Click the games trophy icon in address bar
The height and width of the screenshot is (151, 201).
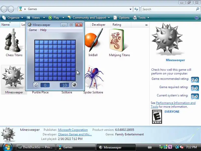click(x=21, y=9)
